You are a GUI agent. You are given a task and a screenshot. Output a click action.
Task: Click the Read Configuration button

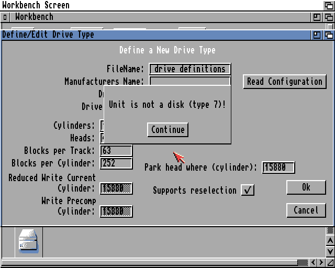point(285,82)
